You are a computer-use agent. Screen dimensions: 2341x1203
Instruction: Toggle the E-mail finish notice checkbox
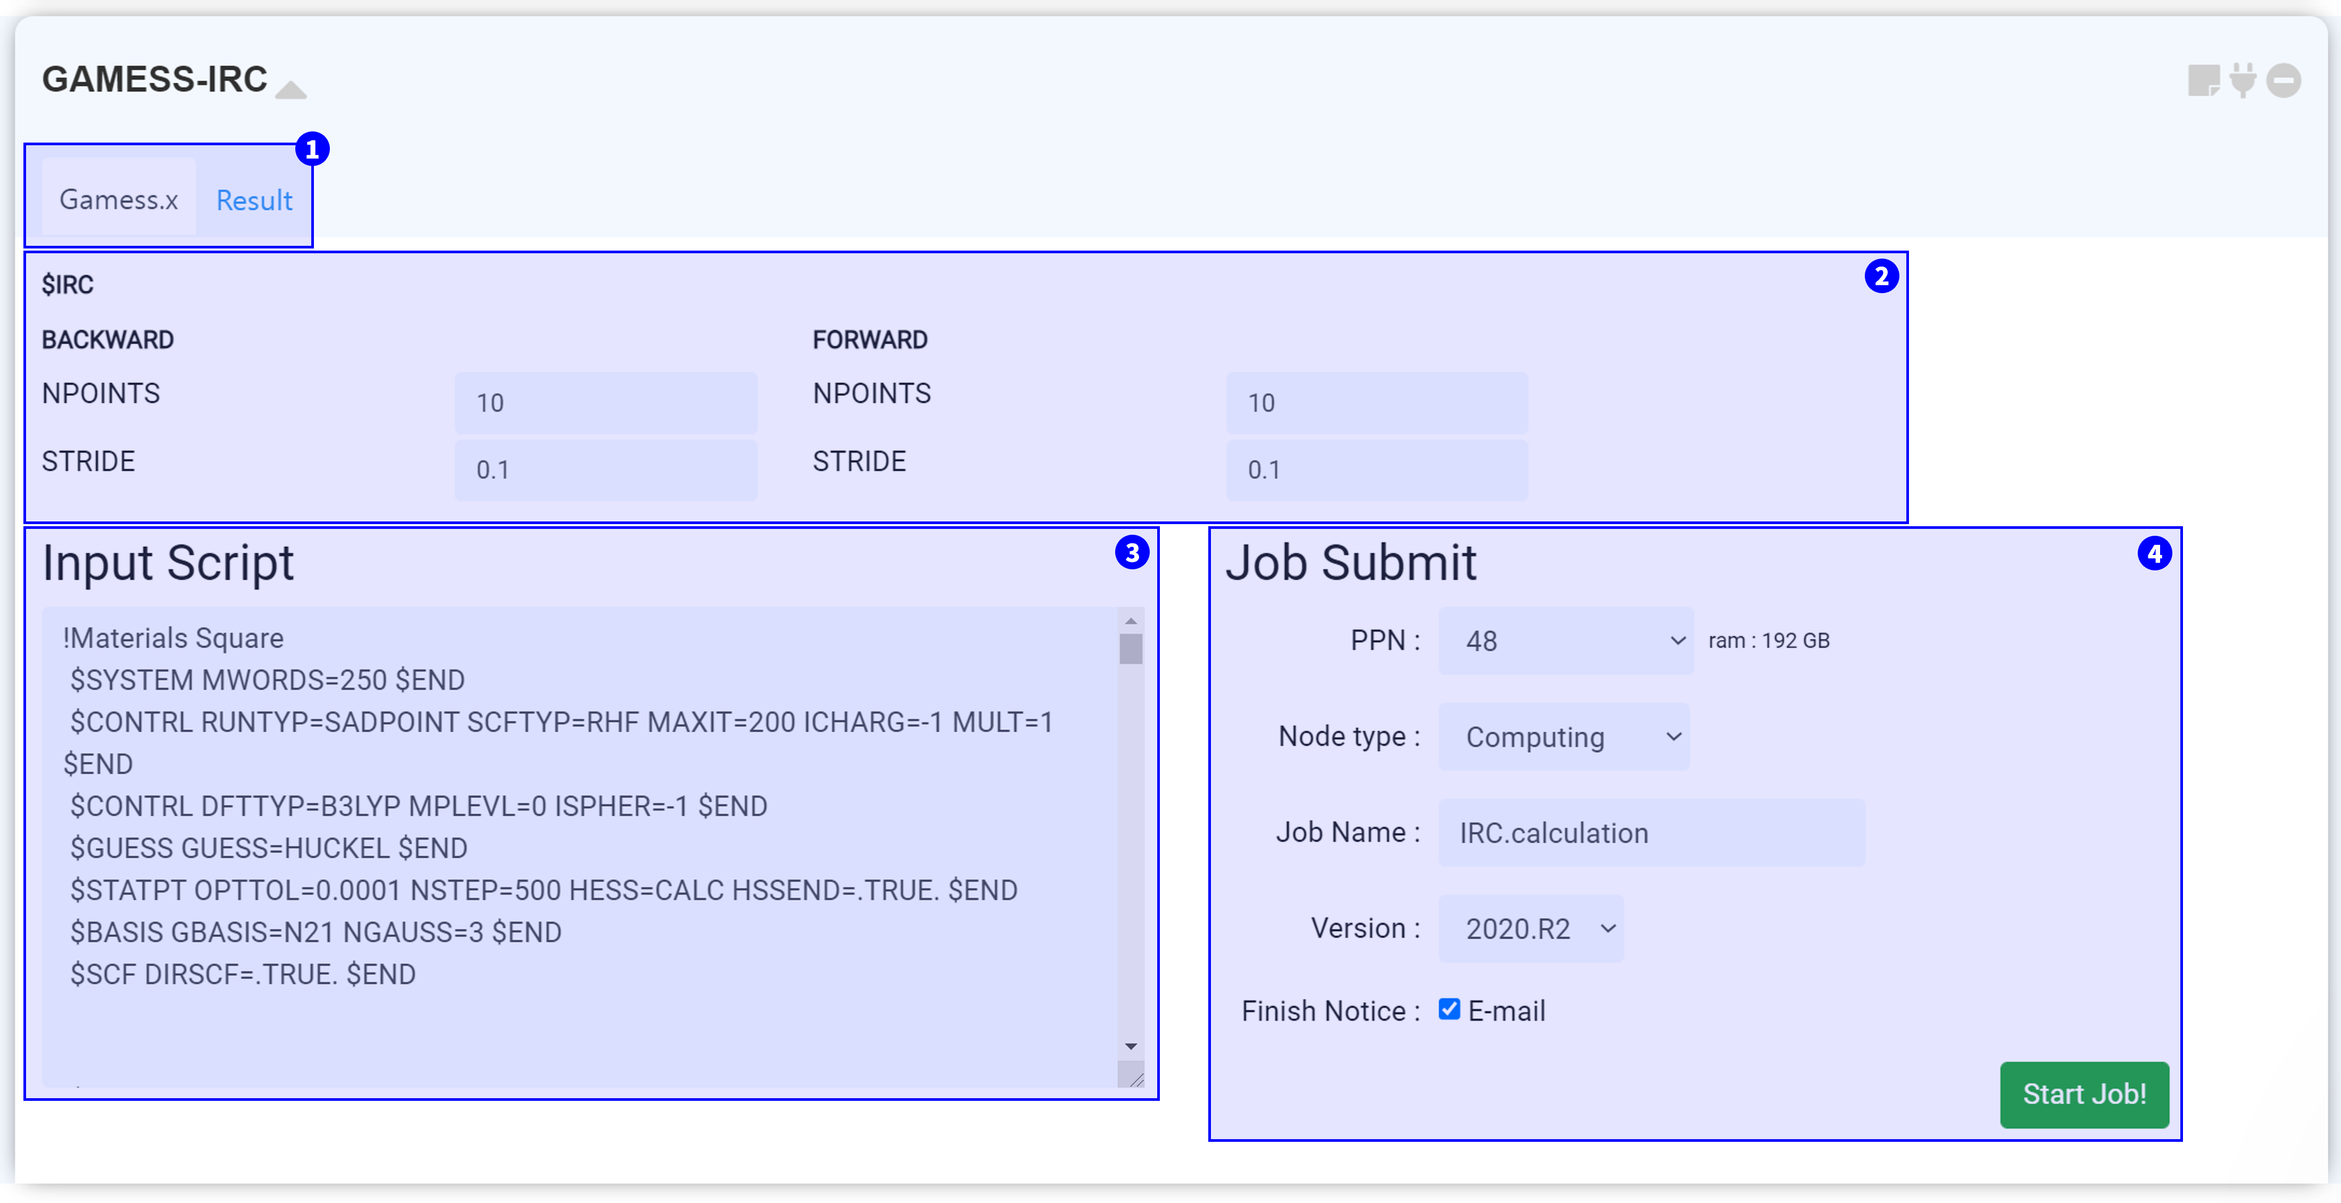point(1449,1009)
